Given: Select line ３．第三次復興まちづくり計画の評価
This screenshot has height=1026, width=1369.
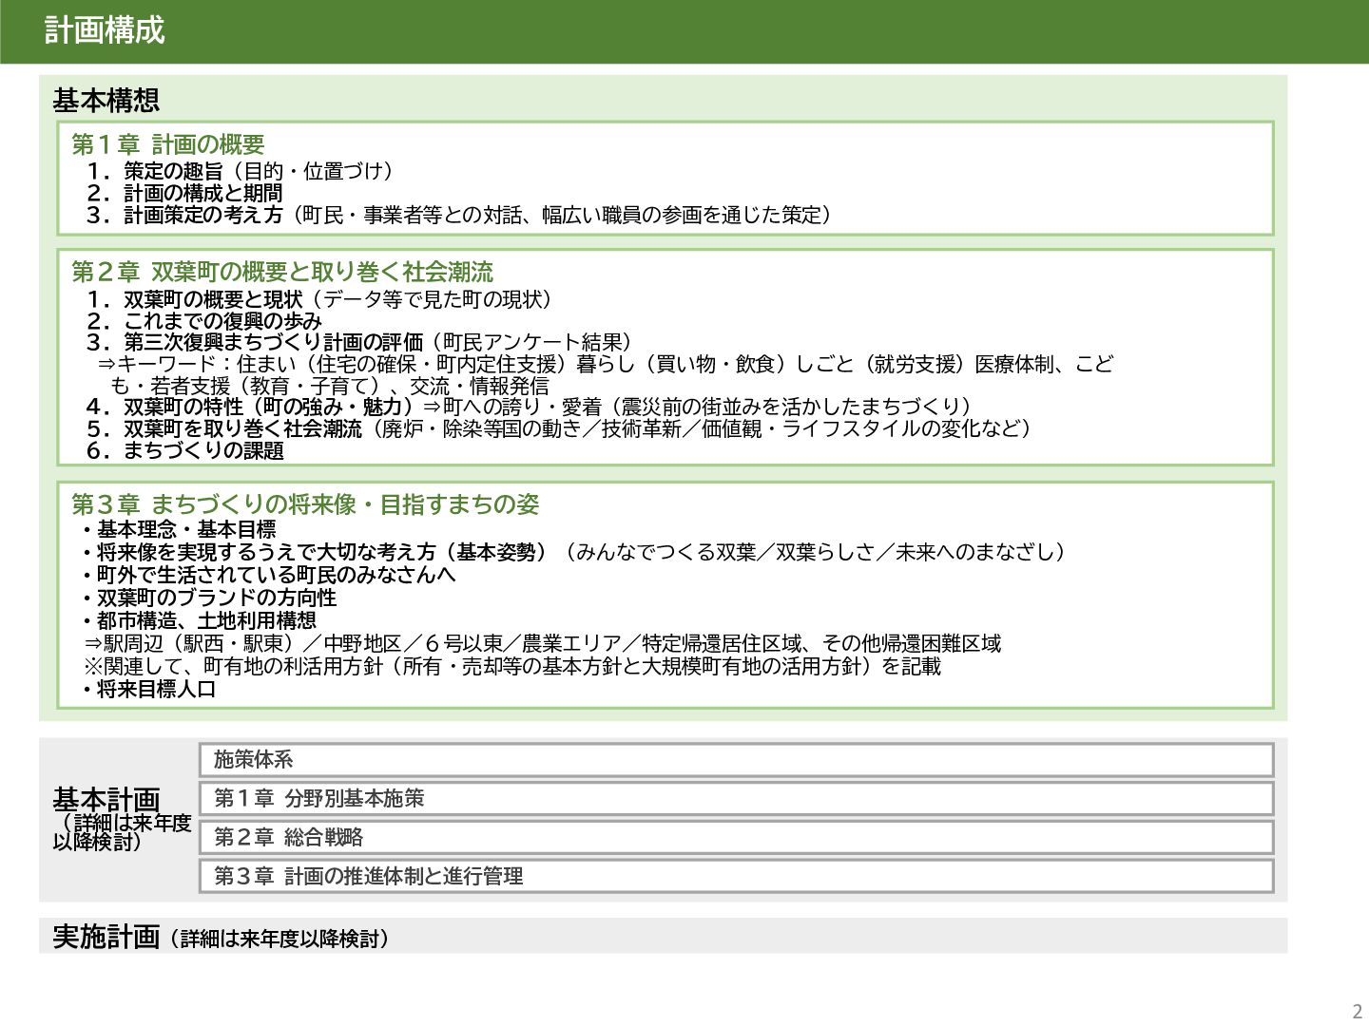Looking at the screenshot, I should tap(360, 342).
